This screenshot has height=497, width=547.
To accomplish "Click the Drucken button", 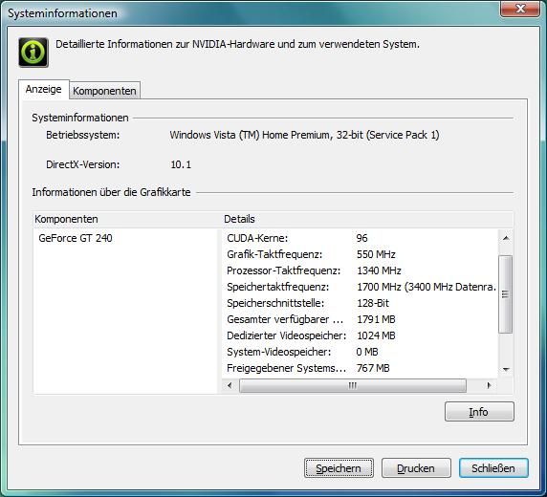I will (x=416, y=468).
